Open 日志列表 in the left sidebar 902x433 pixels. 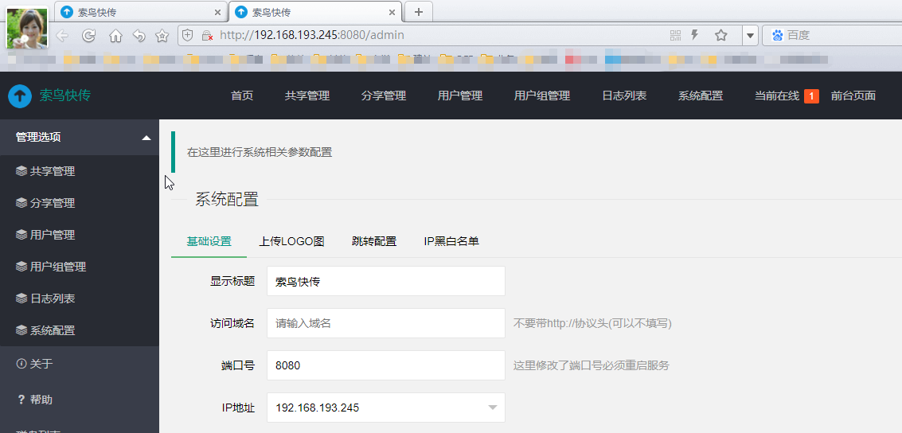coord(53,298)
